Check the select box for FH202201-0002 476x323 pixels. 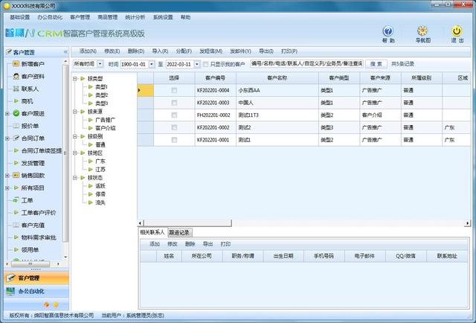coord(174,115)
